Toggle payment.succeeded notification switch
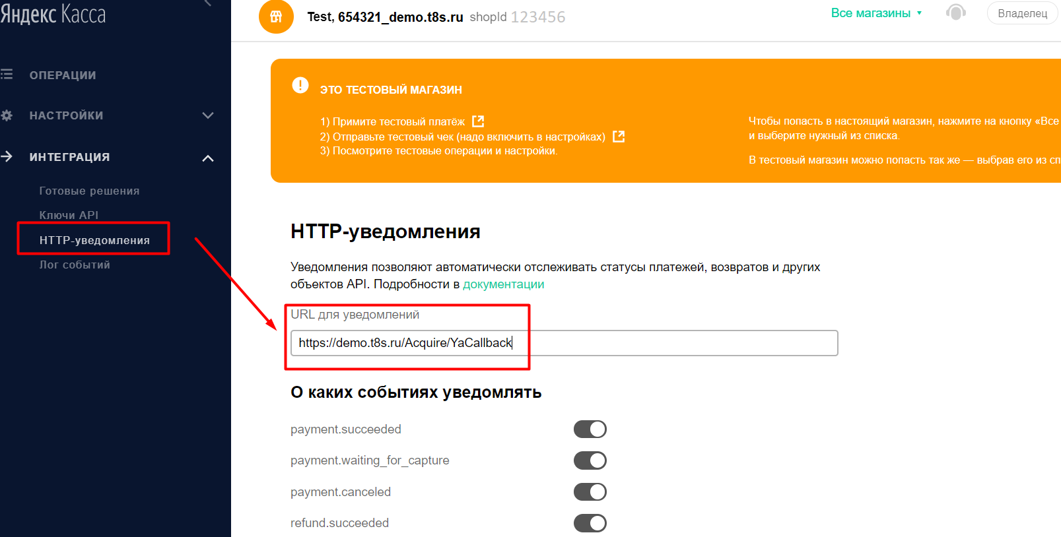The image size is (1061, 537). (x=590, y=429)
